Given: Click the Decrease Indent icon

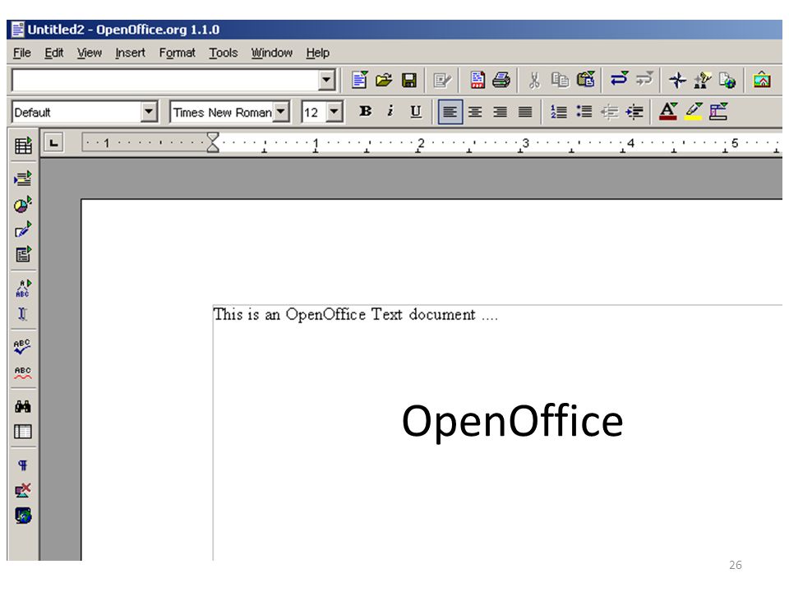Looking at the screenshot, I should click(609, 112).
